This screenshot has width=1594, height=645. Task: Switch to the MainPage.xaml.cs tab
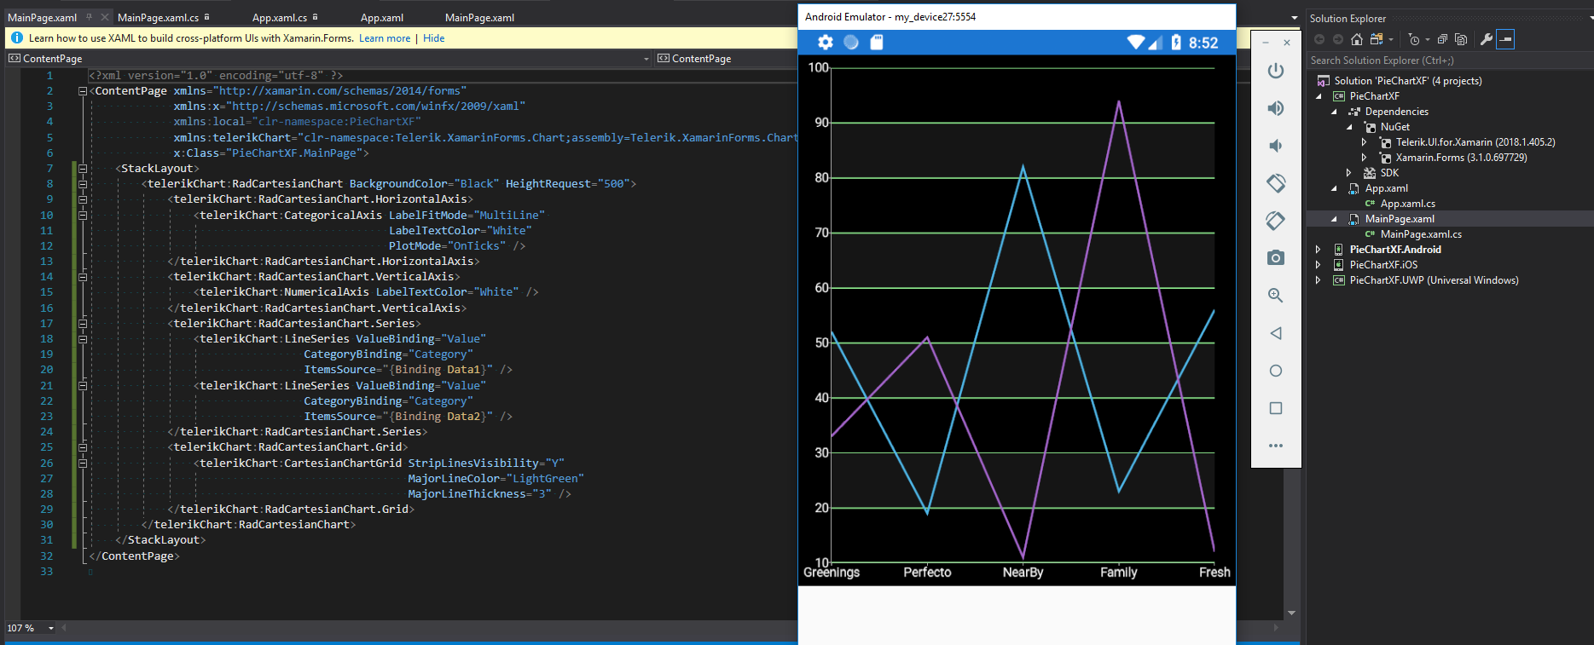158,17
